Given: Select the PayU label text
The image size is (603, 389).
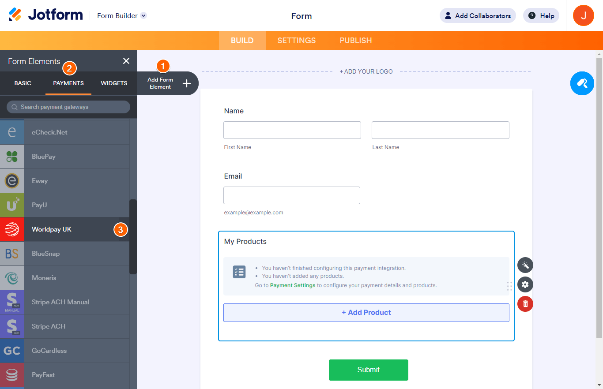Looking at the screenshot, I should point(39,205).
